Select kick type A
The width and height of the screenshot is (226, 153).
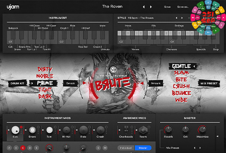(x=9, y=148)
